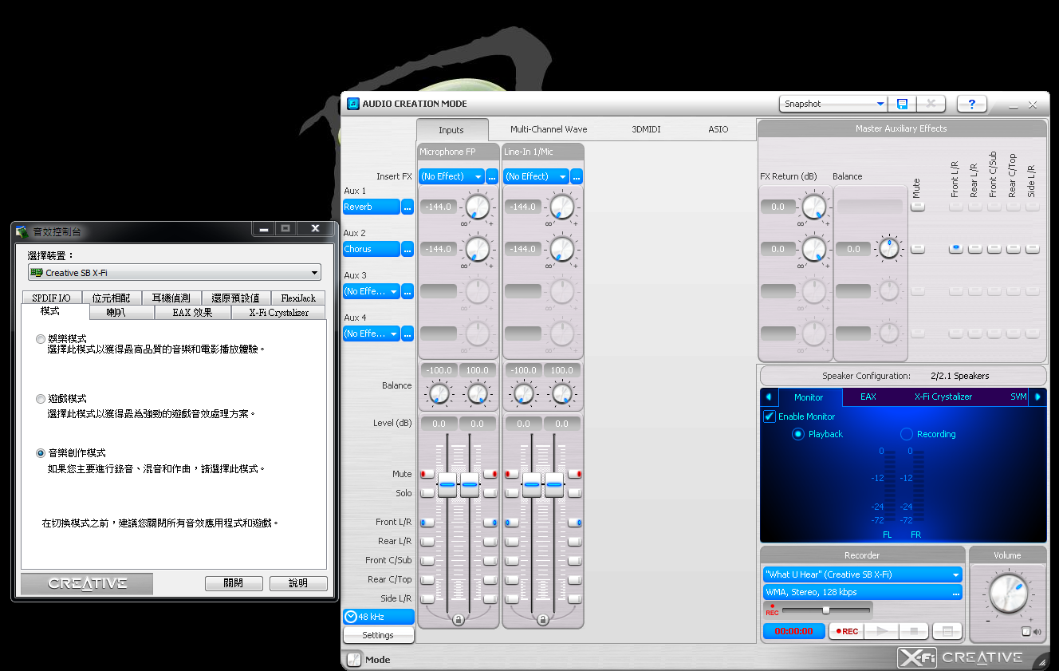Click the 關閉 button in 音效控制台

point(234,583)
